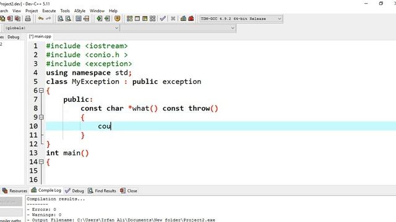Open the Resources bottom tab

pyautogui.click(x=15, y=191)
